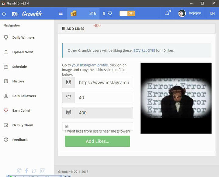Click the heart icon in header
219x177 pixels.
110,13
